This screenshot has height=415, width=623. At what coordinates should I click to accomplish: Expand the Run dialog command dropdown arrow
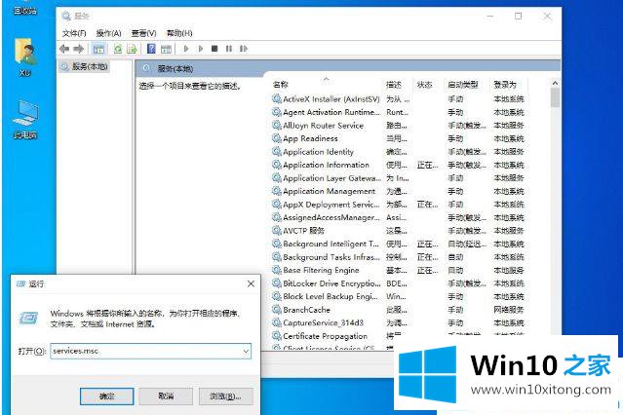(246, 351)
